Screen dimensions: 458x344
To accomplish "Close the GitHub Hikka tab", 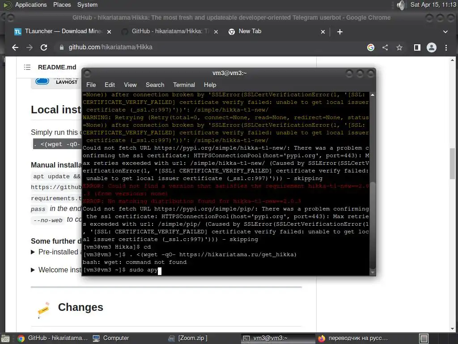I will pyautogui.click(x=216, y=32).
